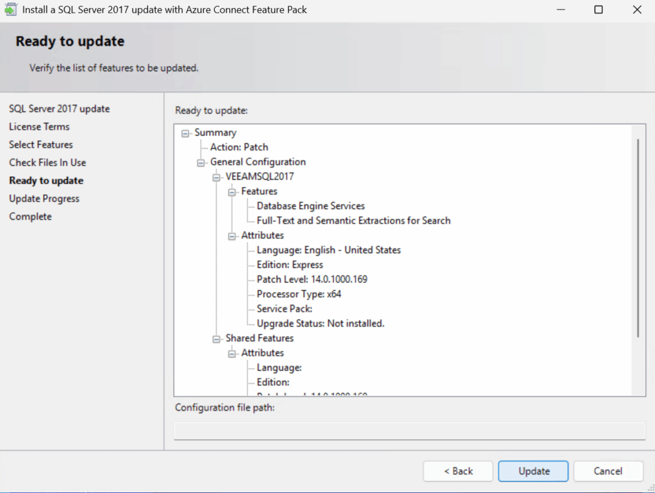
Task: Click the window resize grip in the bottom corner
Action: coord(651,489)
